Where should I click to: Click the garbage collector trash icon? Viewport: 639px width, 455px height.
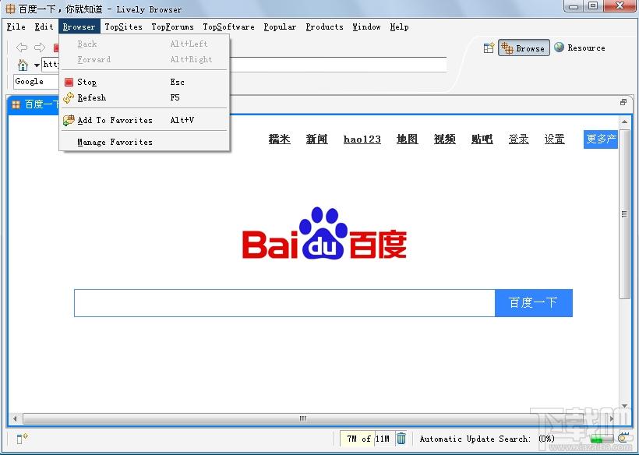coord(401,439)
